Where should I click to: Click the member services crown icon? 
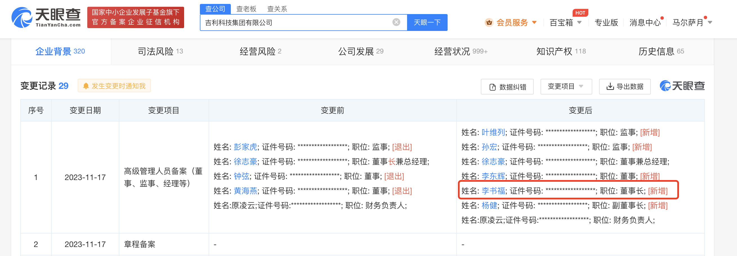[489, 22]
